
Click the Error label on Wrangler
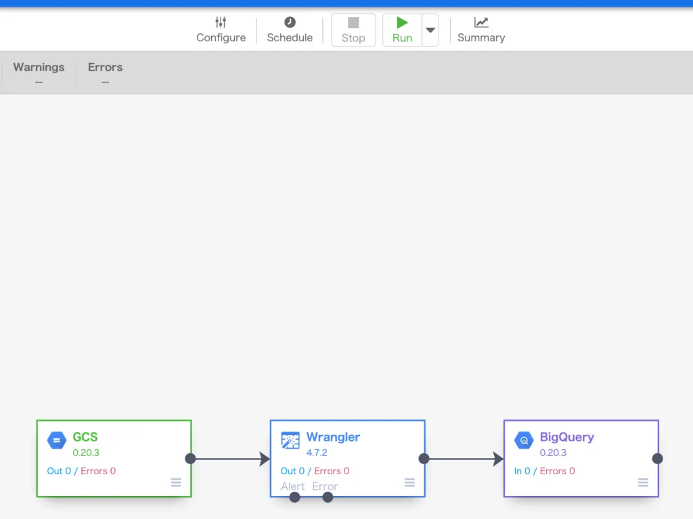325,486
